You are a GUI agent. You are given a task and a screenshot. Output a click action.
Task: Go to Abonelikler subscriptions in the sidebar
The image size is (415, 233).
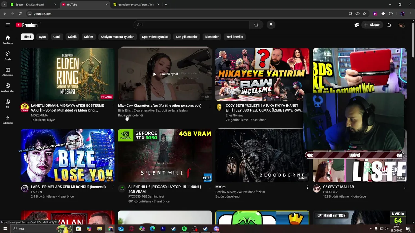8,72
